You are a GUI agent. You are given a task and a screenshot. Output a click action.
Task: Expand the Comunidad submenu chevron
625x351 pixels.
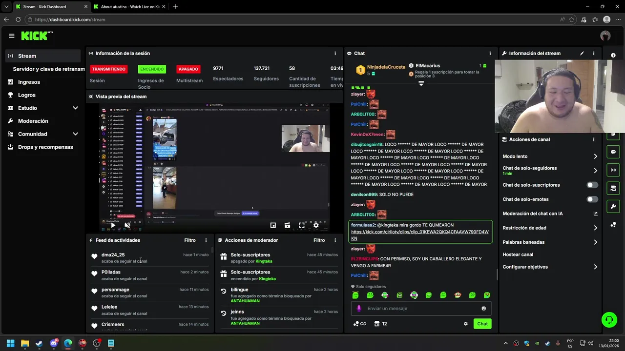(75, 134)
